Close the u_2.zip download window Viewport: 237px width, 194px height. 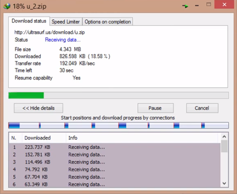tap(224, 4)
